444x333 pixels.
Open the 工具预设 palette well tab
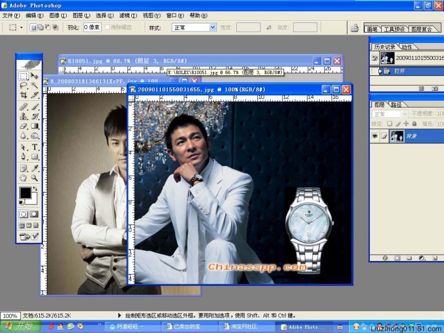pos(394,29)
